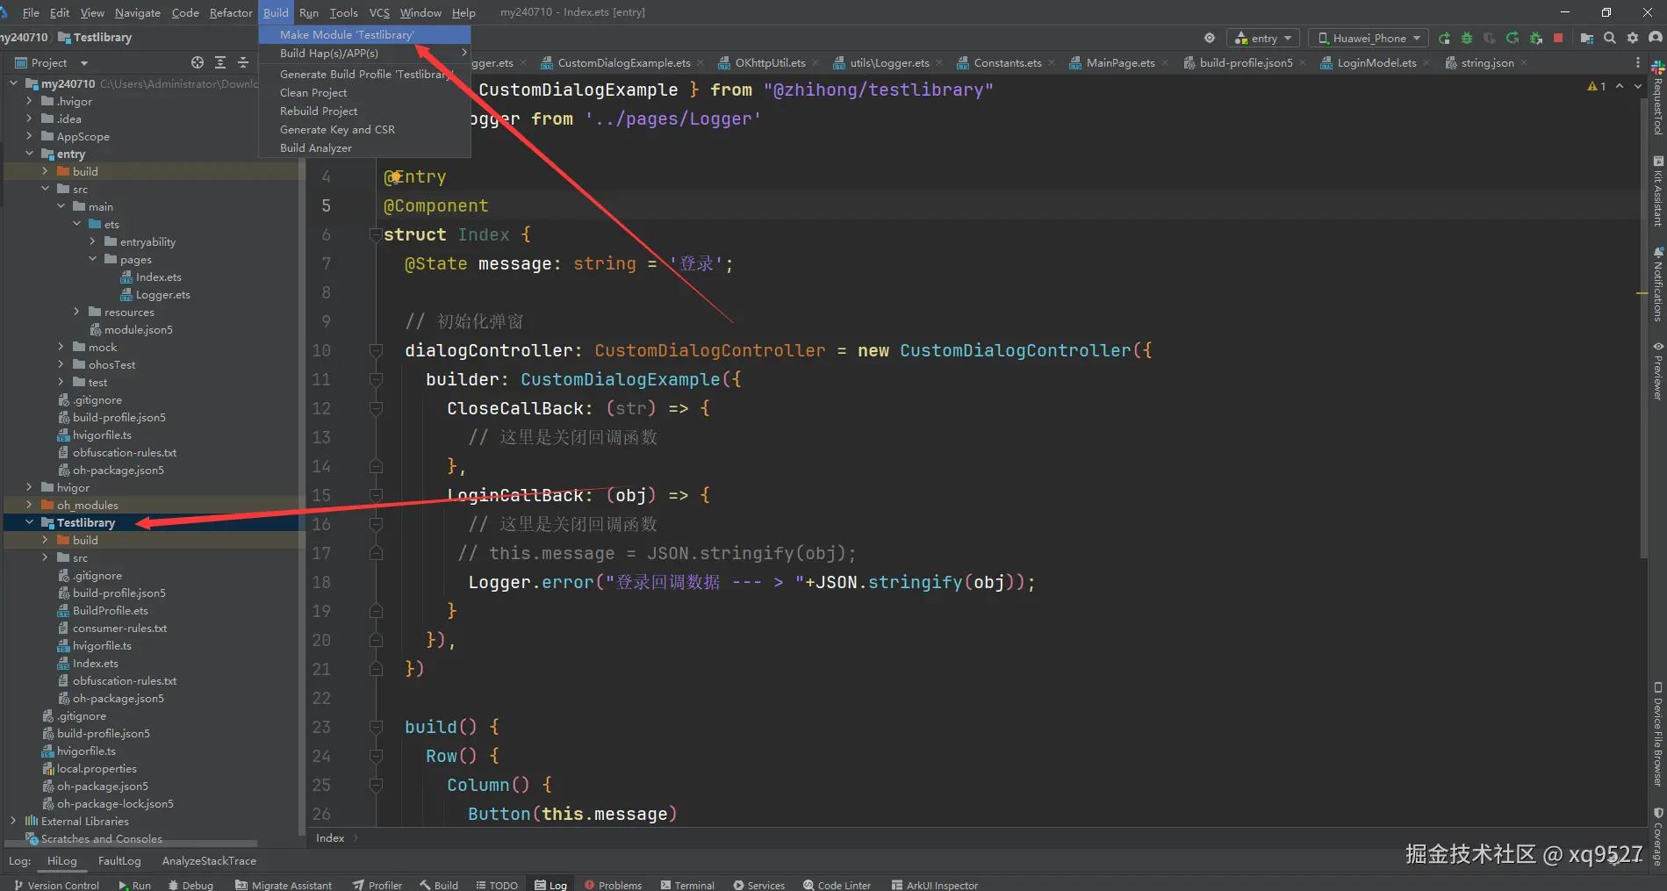Screen dimensions: 1667x891
Task: Open Search Everywhere magnifier icon
Action: 1610,38
